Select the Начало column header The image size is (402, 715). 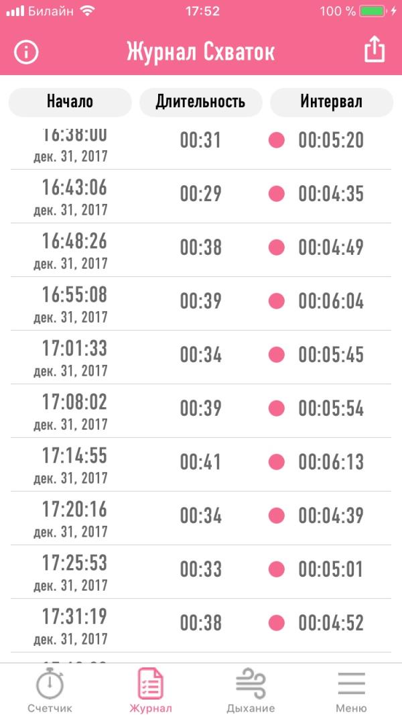(70, 102)
